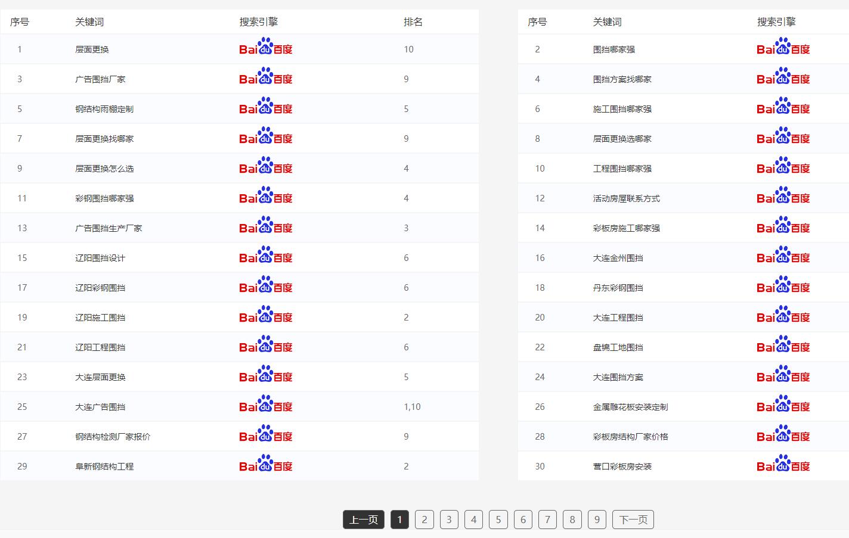Jump to page 7
The width and height of the screenshot is (849, 538).
pos(548,520)
